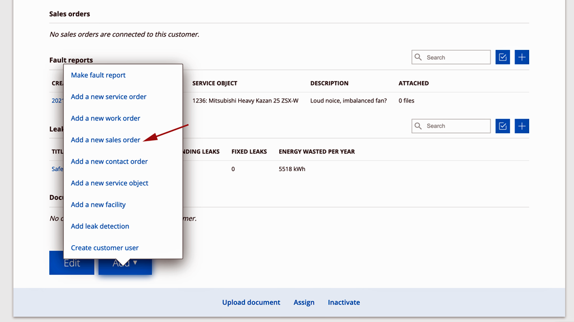Toggle checkmark icon beside Leak detection search
Image resolution: width=574 pixels, height=322 pixels.
tap(502, 126)
